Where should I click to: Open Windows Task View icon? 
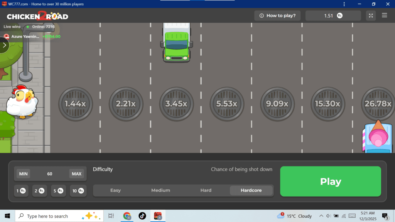coord(111,216)
